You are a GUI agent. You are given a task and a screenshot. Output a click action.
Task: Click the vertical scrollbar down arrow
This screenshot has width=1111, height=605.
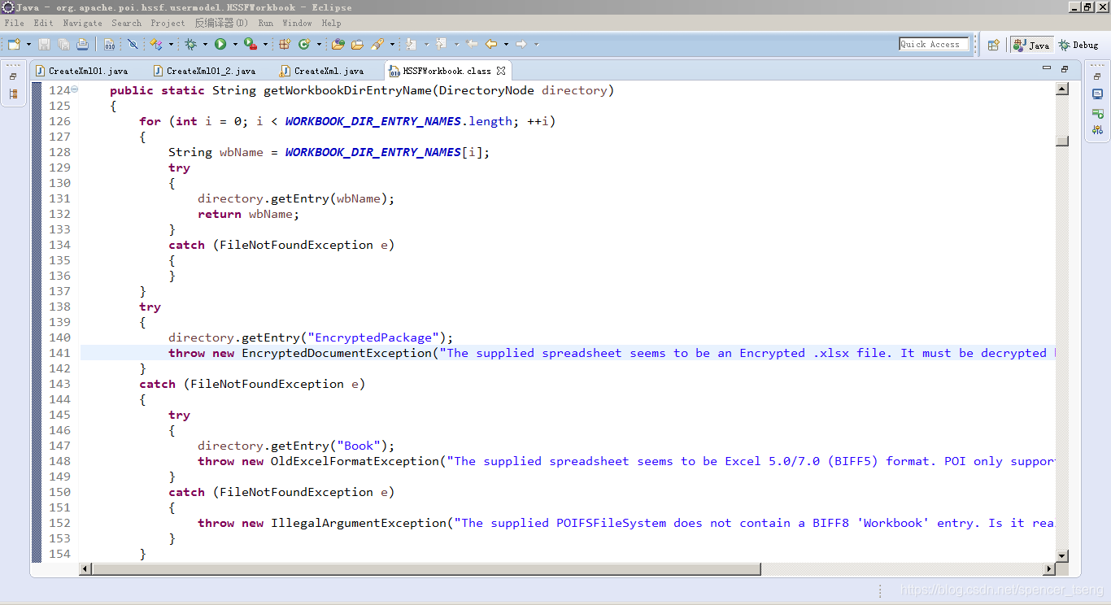pyautogui.click(x=1062, y=555)
